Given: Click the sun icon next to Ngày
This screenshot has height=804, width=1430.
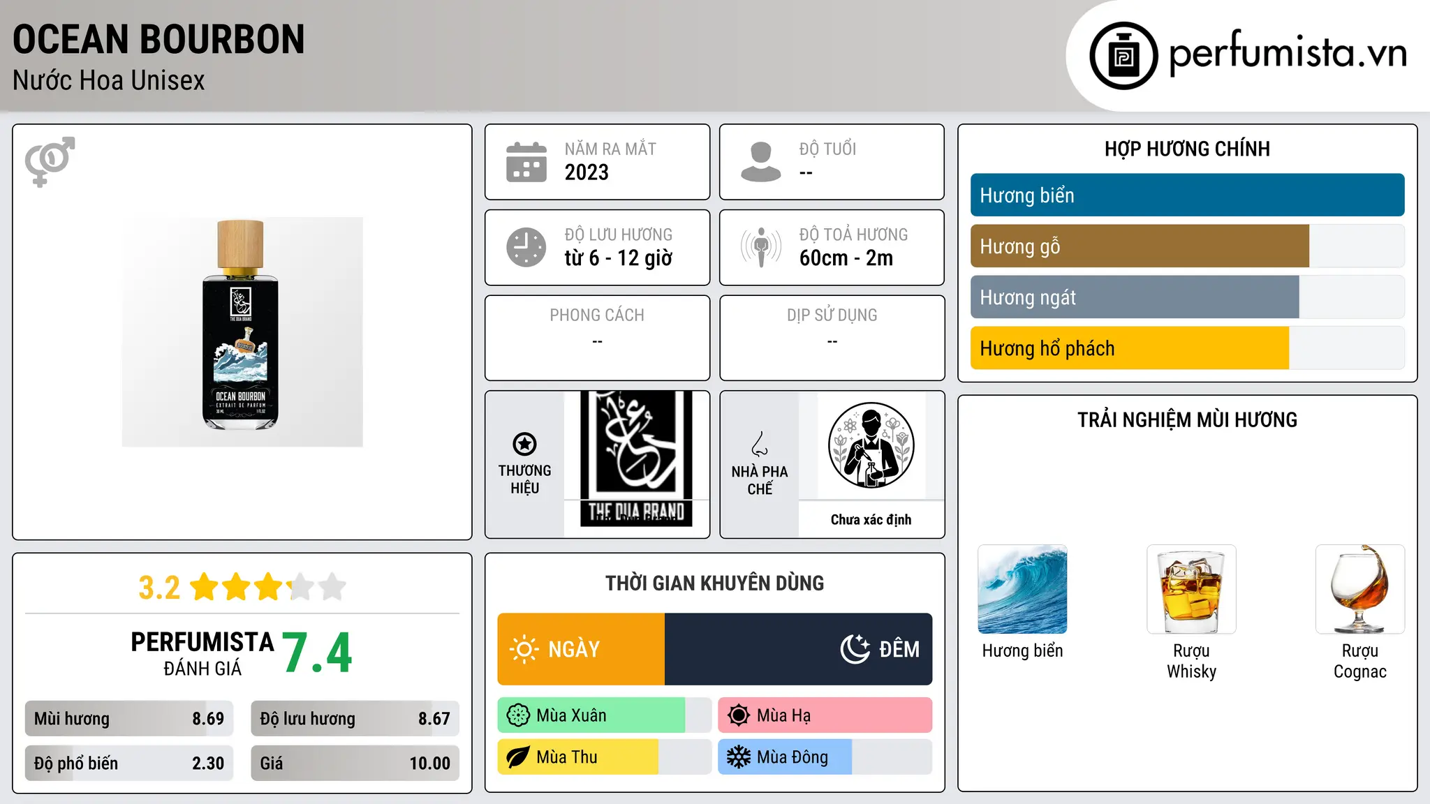Looking at the screenshot, I should click(x=524, y=649).
